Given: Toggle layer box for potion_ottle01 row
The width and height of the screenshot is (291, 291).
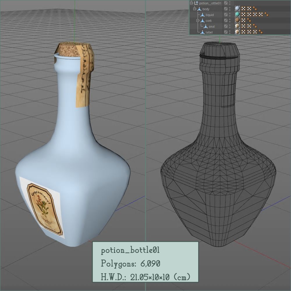Looking at the screenshot, I should click(226, 3).
